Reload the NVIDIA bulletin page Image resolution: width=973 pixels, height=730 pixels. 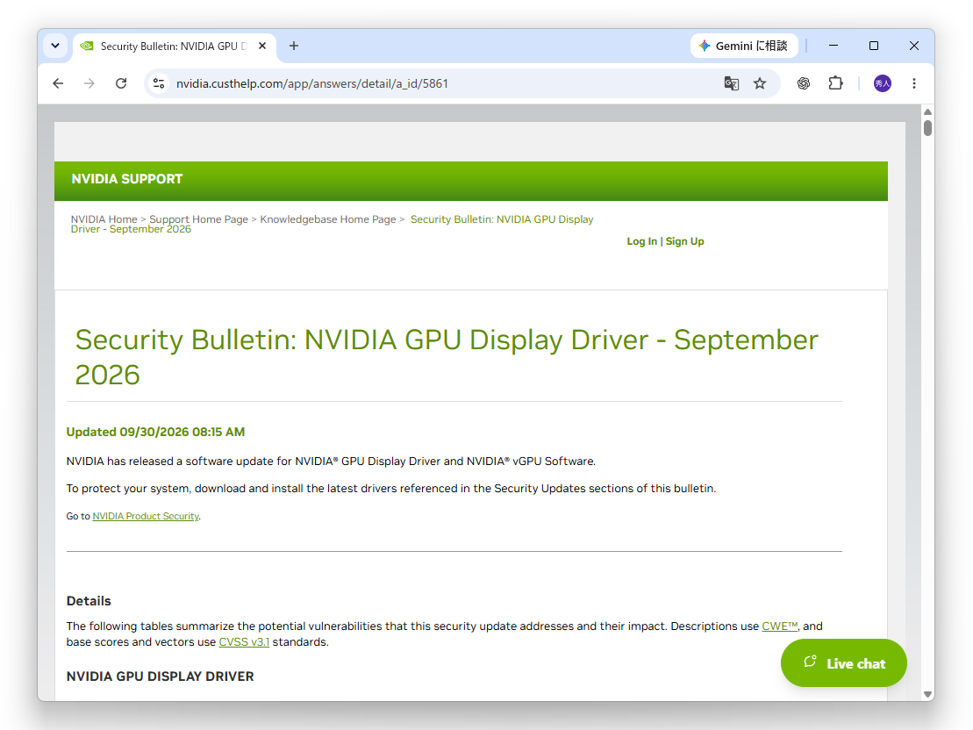[121, 83]
